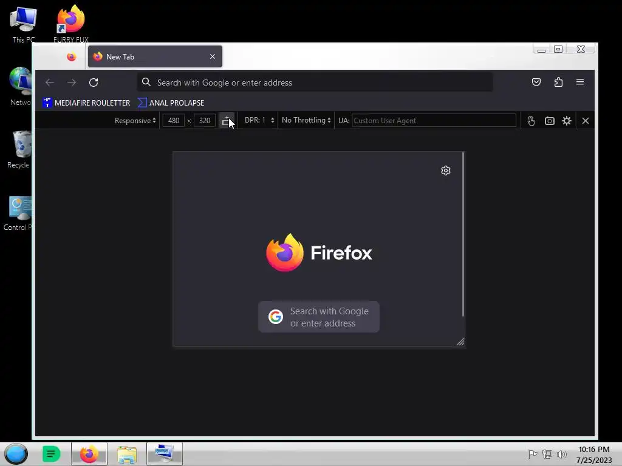Viewport: 622px width, 466px height.
Task: Open MEDIAFIRE ROULETTER bookmark
Action: [x=86, y=103]
